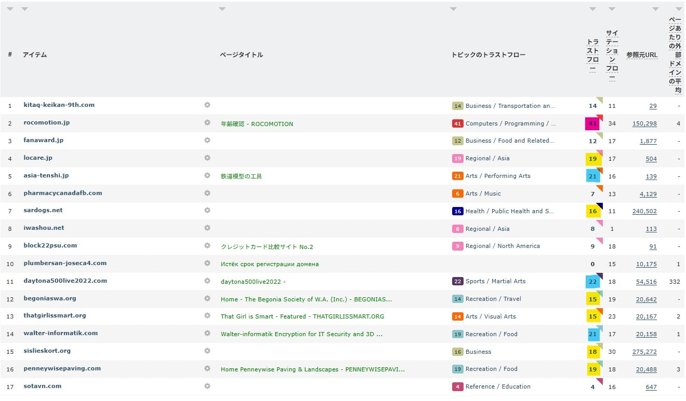Sort by 参照元URL column header
This screenshot has width=686, height=401.
pos(642,55)
